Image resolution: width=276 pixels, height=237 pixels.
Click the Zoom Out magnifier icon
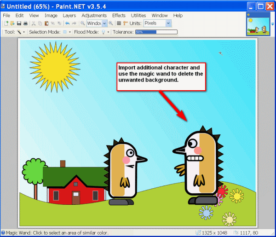(x=82, y=23)
